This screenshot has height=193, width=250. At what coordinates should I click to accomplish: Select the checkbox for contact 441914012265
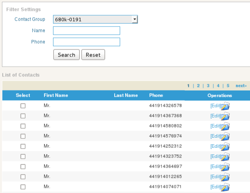pos(23,177)
